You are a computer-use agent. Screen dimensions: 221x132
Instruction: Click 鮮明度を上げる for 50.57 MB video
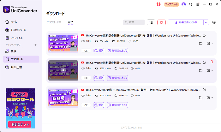click(117, 105)
